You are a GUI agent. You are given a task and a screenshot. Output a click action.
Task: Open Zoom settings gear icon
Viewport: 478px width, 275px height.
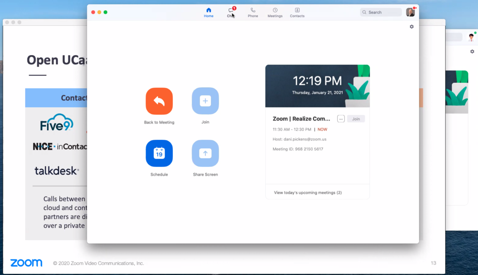coord(411,27)
